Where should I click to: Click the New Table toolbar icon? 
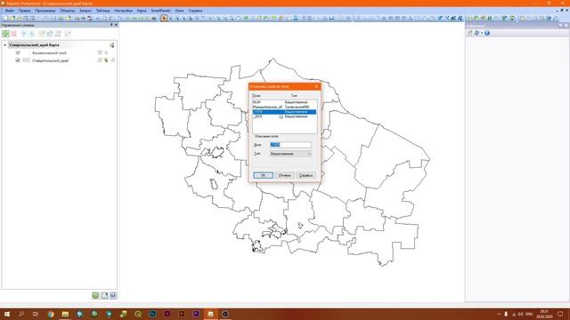coord(6,18)
